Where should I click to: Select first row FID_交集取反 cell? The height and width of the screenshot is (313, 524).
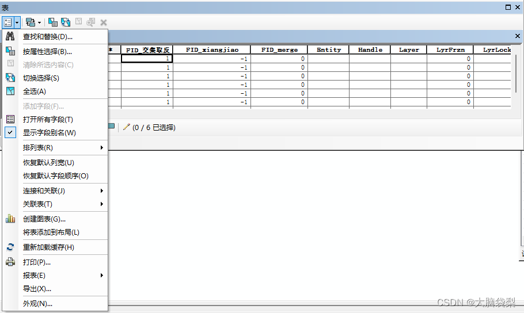tap(147, 59)
